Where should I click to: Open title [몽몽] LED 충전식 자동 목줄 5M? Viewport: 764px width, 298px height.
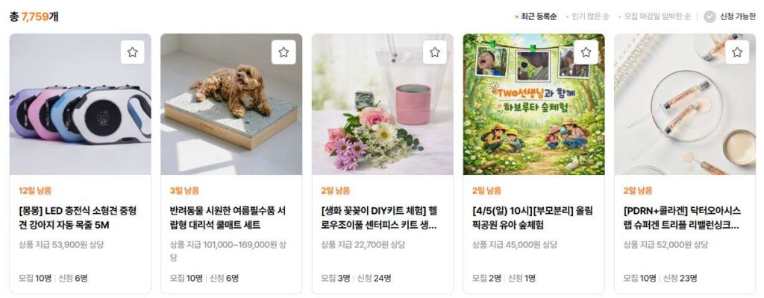78,218
